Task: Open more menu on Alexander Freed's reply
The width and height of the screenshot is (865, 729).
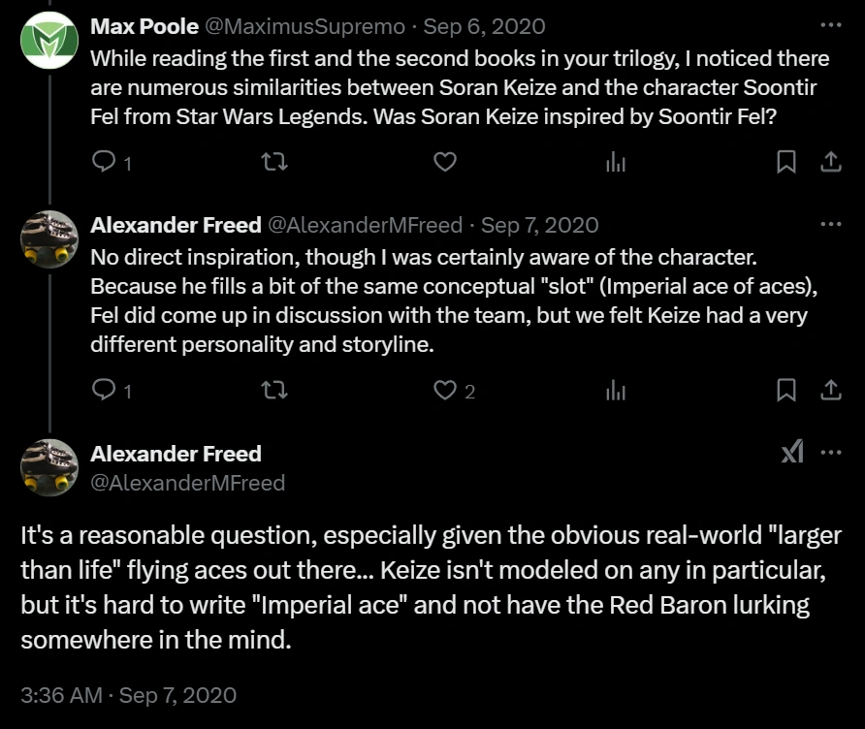Action: (x=831, y=224)
